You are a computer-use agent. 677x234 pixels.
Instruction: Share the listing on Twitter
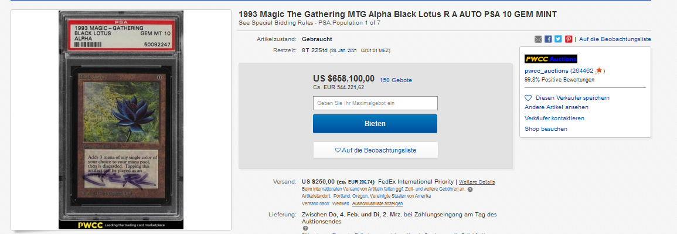pos(558,39)
